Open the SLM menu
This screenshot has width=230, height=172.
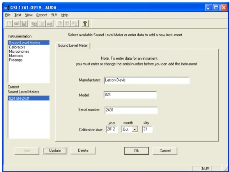[x=54, y=15]
